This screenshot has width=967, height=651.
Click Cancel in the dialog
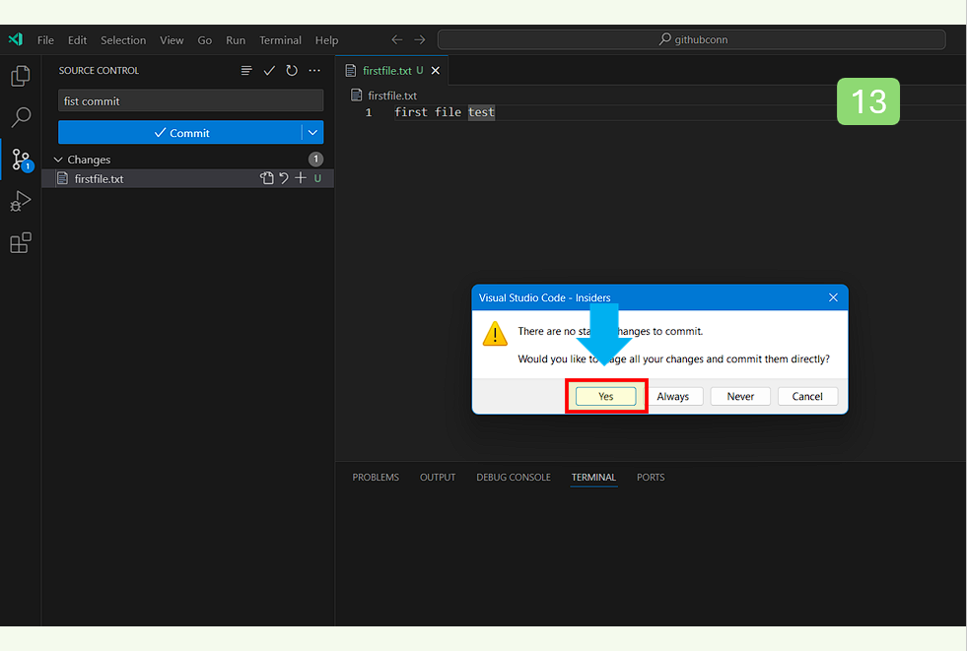point(807,396)
